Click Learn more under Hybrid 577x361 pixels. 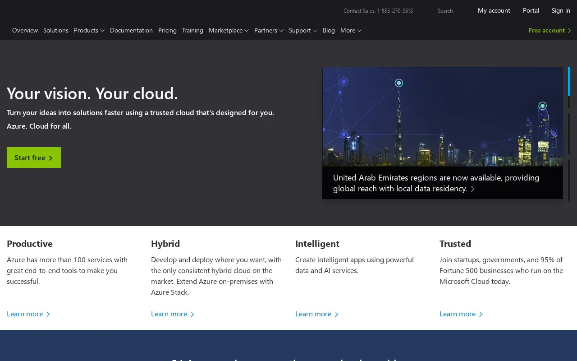coord(173,314)
